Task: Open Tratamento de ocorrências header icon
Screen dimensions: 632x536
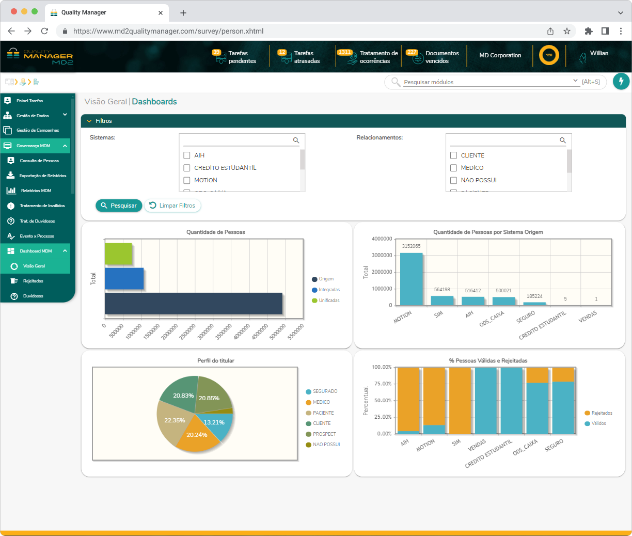Action: pos(352,58)
